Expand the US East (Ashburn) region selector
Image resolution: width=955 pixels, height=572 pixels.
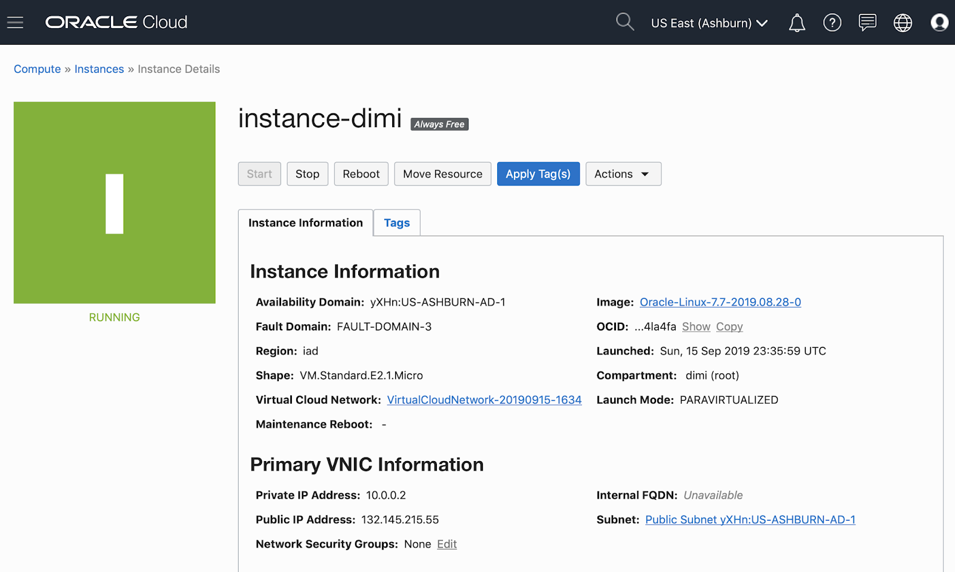coord(709,23)
